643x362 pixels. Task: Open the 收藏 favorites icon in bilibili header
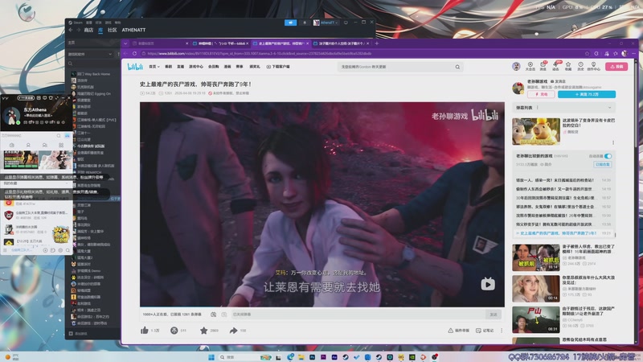[x=568, y=66]
